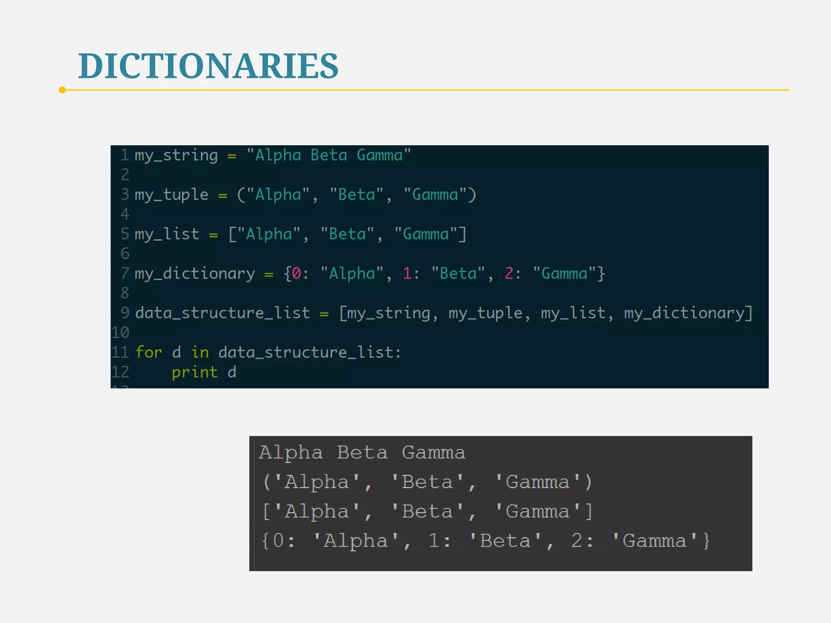Click the 'print' keyword on line 12
Image resolution: width=831 pixels, height=623 pixels.
pos(194,372)
